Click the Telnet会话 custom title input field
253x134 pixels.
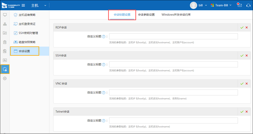point(173,120)
